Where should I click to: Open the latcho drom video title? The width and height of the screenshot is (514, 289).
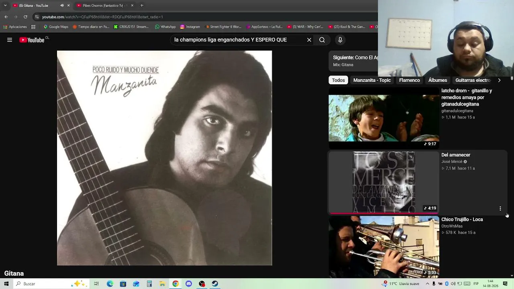click(467, 98)
